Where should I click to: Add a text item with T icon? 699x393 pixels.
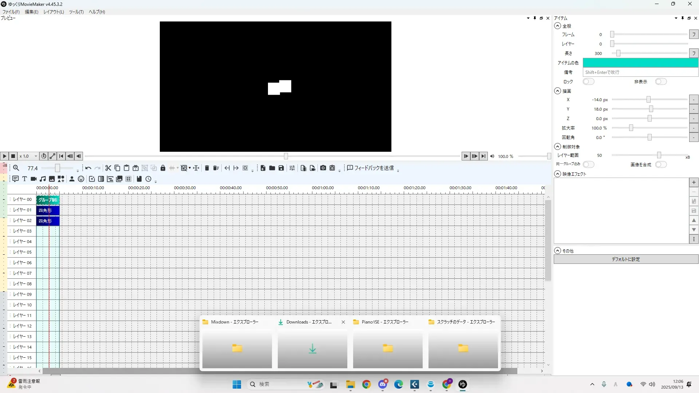click(x=24, y=179)
